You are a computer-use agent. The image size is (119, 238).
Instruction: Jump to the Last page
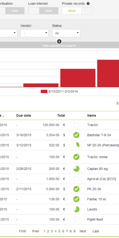click(96, 231)
